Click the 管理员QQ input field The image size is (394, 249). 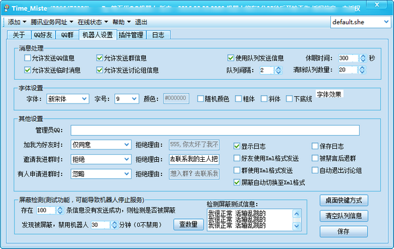tap(215, 130)
